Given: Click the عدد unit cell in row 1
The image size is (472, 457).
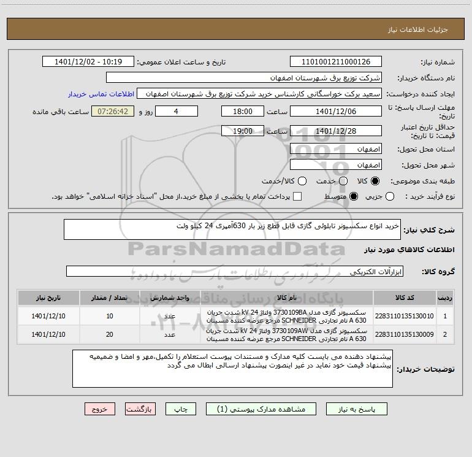Looking at the screenshot, I should coord(170,316).
